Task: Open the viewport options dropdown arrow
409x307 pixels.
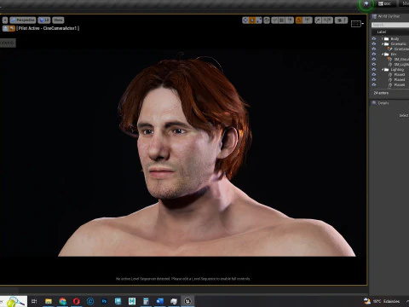Action: (5, 20)
